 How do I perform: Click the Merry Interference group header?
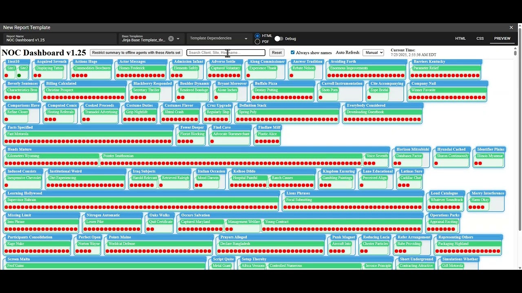[488, 194]
